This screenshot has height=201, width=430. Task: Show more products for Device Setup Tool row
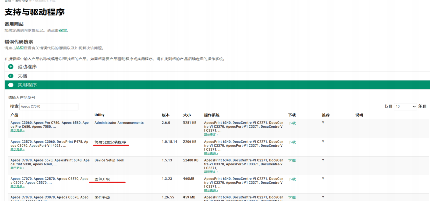coord(17,168)
